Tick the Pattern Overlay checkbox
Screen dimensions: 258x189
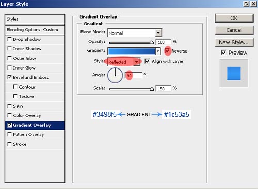pos(10,134)
